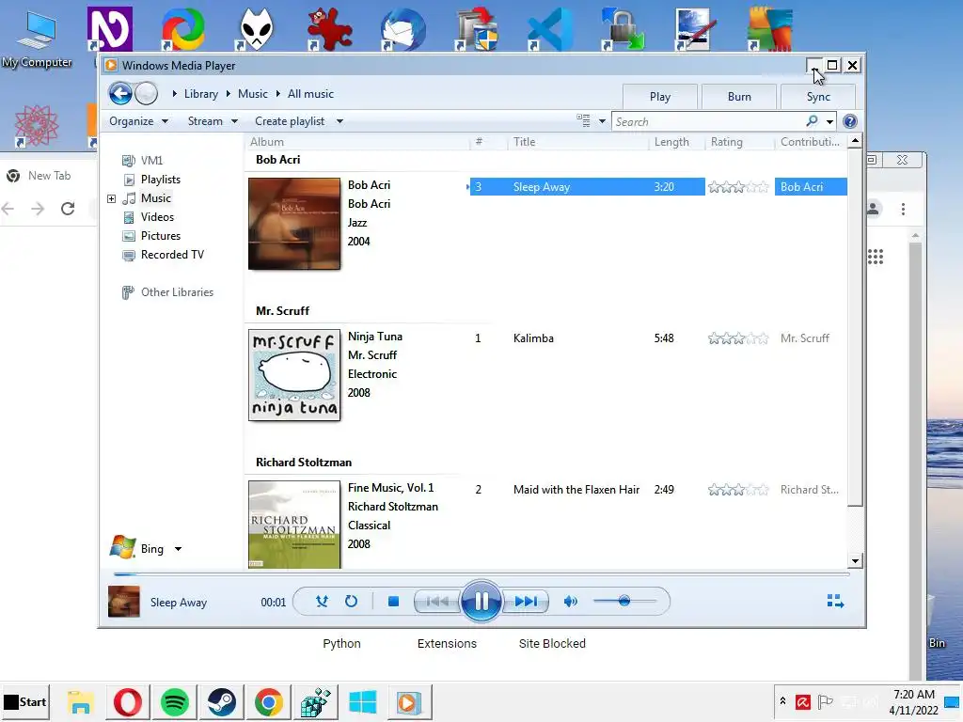
Task: Open search options dropdown arrow
Action: pos(829,121)
